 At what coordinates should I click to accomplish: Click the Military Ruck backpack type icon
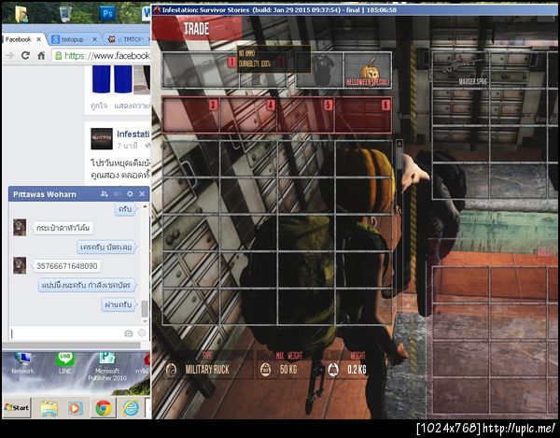pos(172,370)
